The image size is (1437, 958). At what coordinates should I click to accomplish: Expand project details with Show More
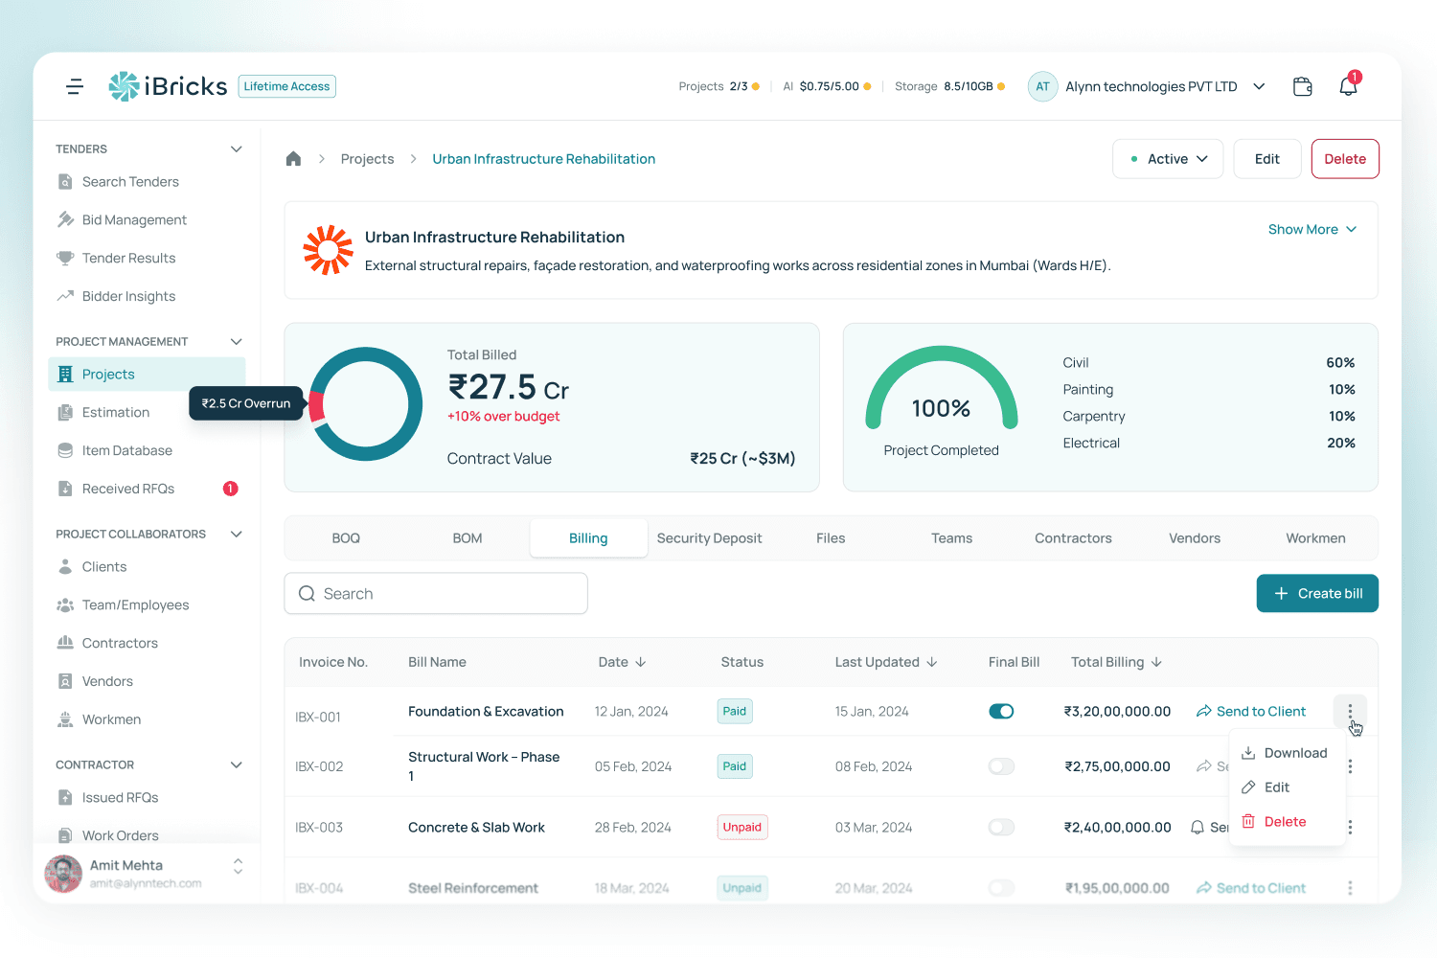pyautogui.click(x=1312, y=230)
